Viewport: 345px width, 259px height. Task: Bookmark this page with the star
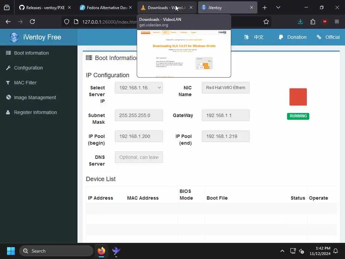(x=266, y=22)
